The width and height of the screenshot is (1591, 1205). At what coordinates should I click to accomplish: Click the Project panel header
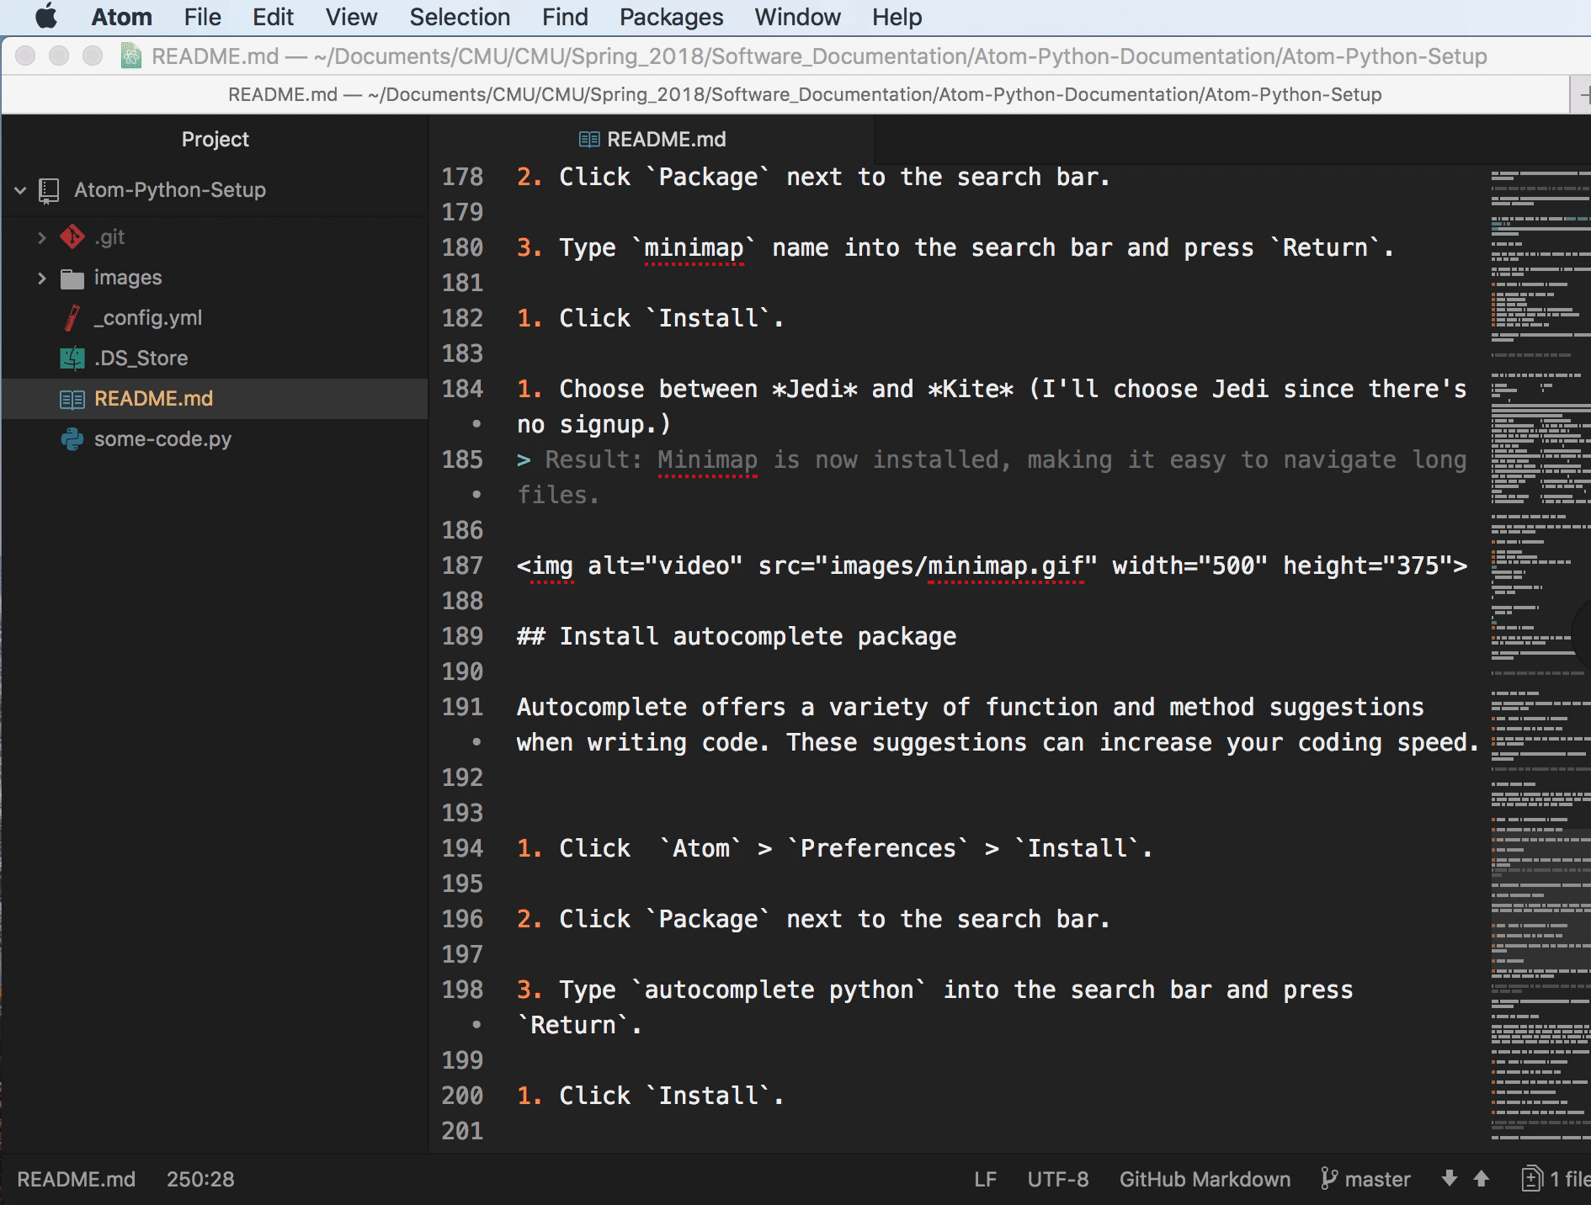(x=215, y=139)
